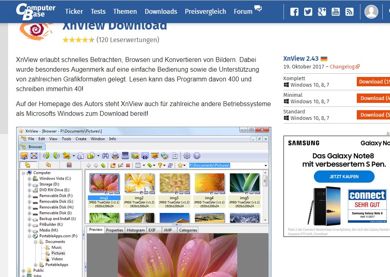
Task: Open the Twitter bird icon
Action: (308, 12)
